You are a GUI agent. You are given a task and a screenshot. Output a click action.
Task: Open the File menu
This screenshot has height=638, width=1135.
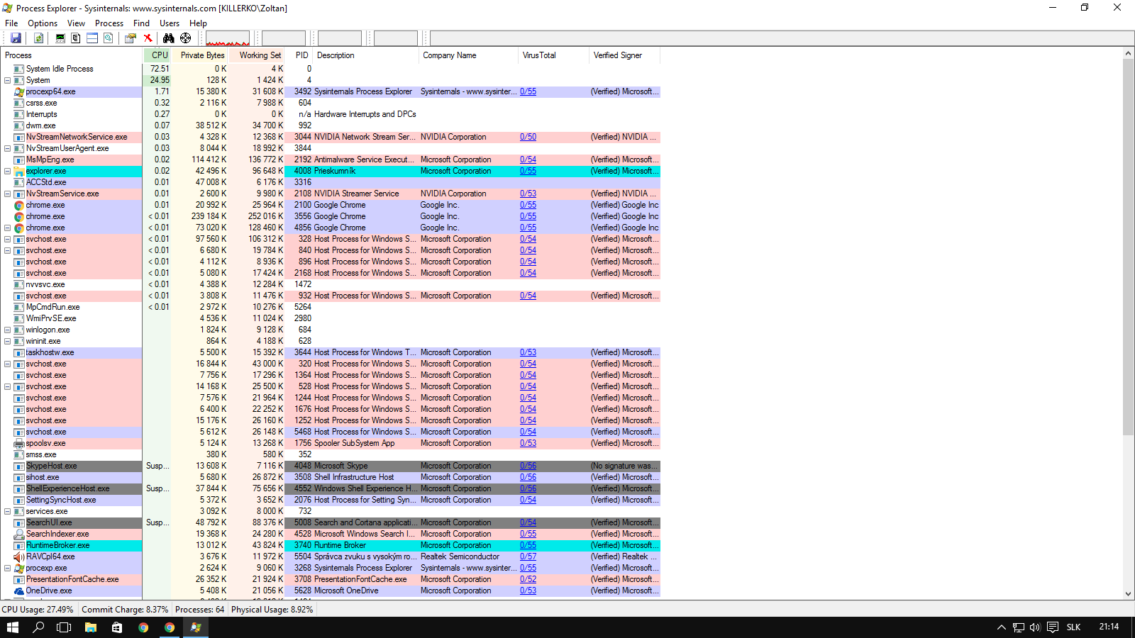coord(11,23)
